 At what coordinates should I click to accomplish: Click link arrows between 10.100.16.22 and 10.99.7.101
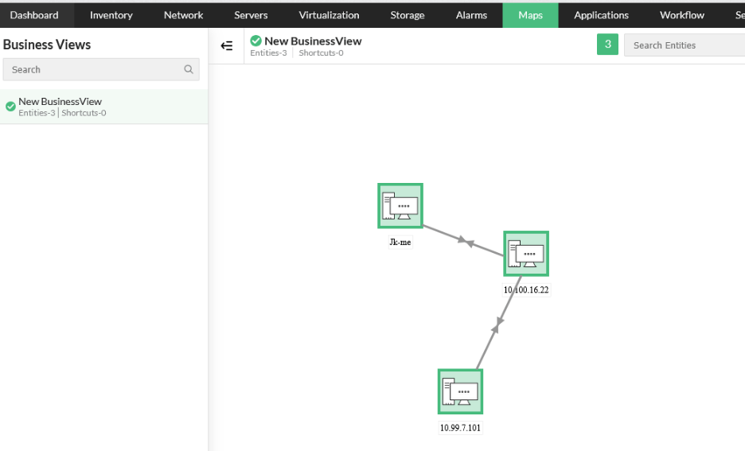click(x=497, y=325)
